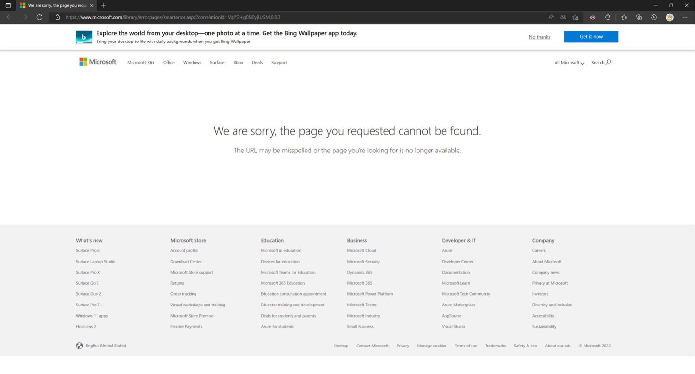Image resolution: width=695 pixels, height=374 pixels.
Task: Open Surface in top navigation
Action: click(217, 63)
